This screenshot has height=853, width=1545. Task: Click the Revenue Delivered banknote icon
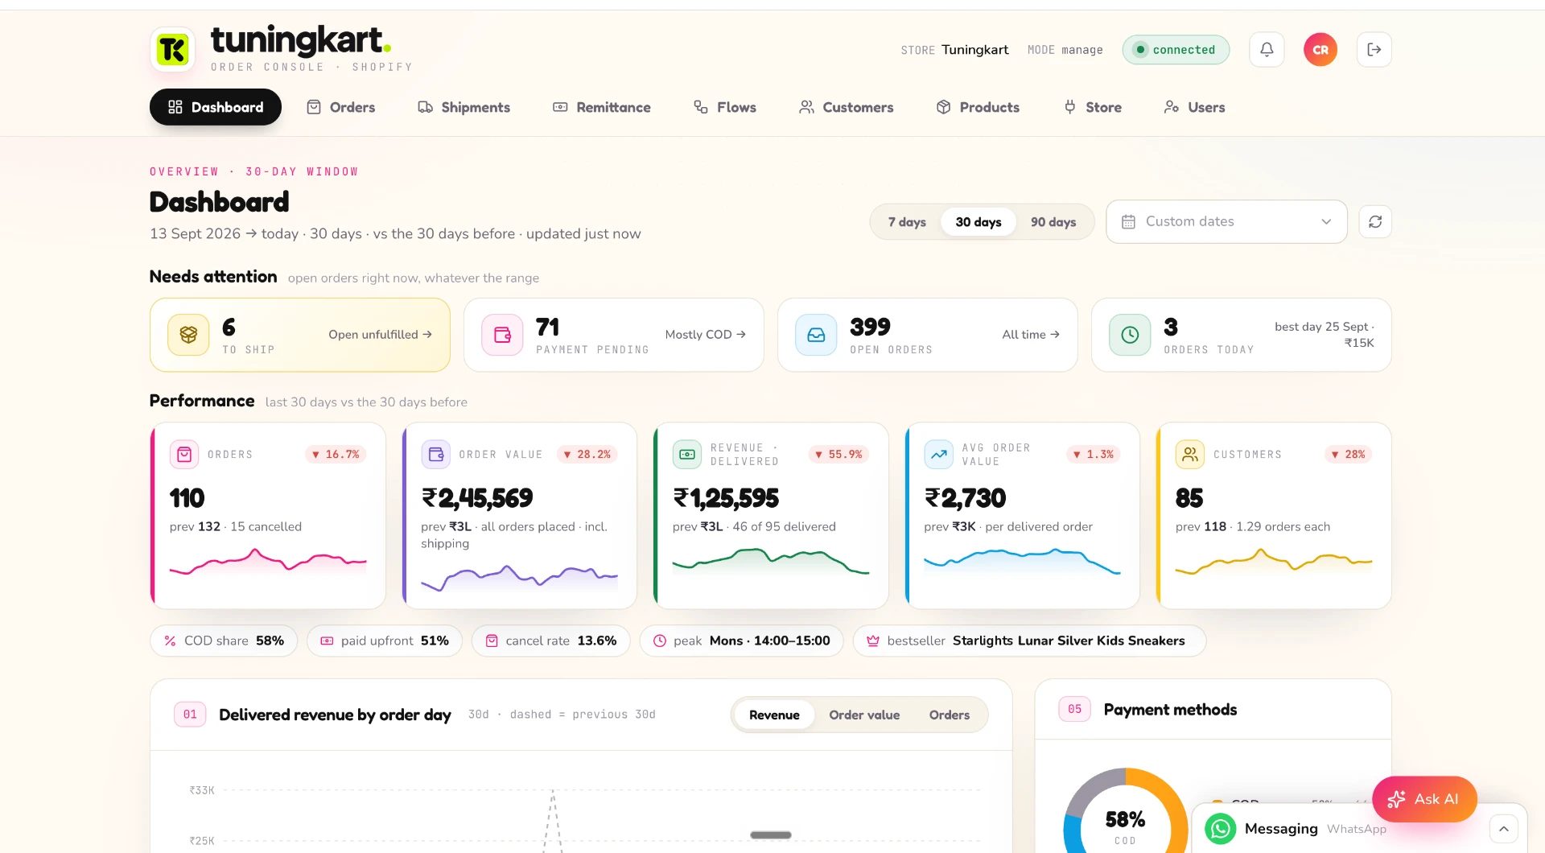coord(687,454)
